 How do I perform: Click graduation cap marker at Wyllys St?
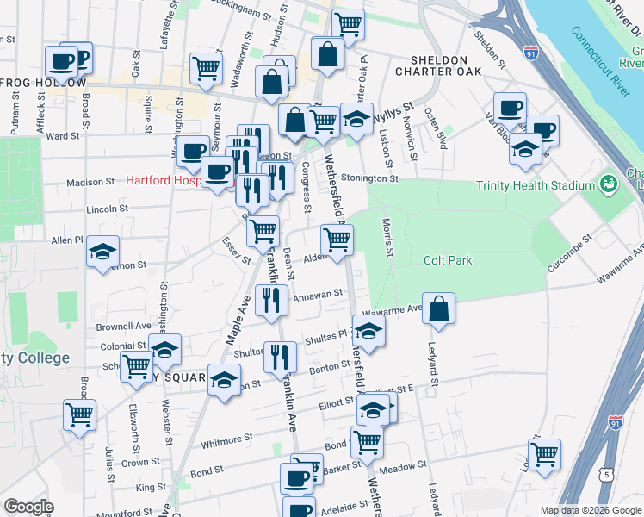(x=357, y=119)
